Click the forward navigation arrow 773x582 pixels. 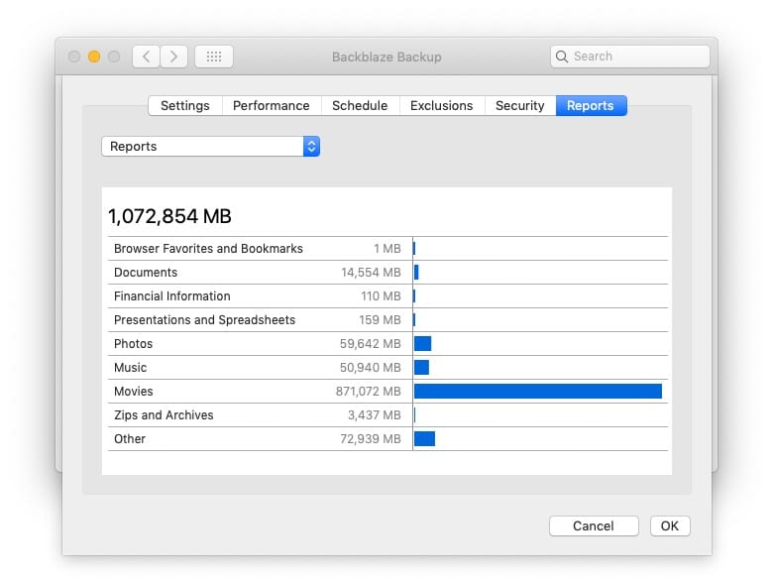[x=173, y=57]
